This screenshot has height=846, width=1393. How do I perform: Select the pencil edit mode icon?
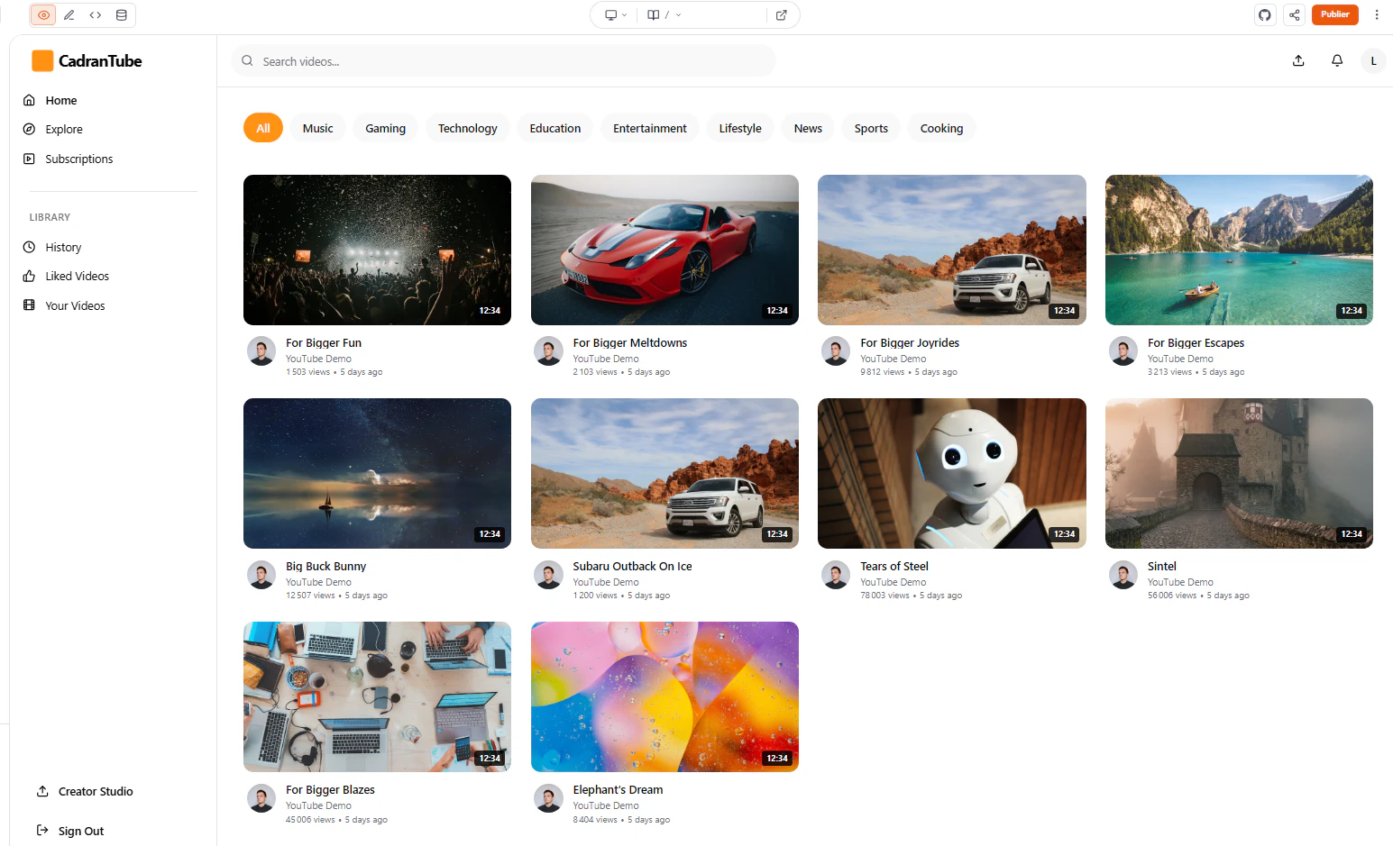click(69, 14)
